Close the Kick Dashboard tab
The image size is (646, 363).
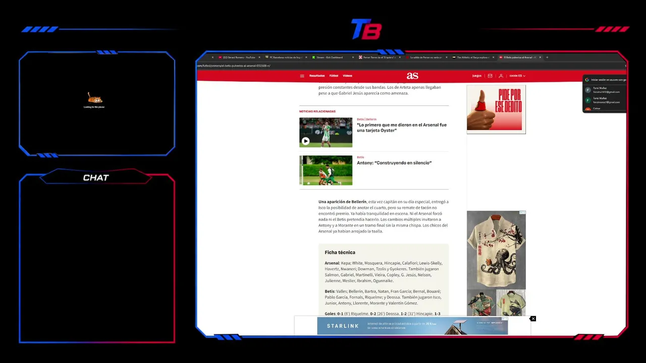(x=353, y=57)
